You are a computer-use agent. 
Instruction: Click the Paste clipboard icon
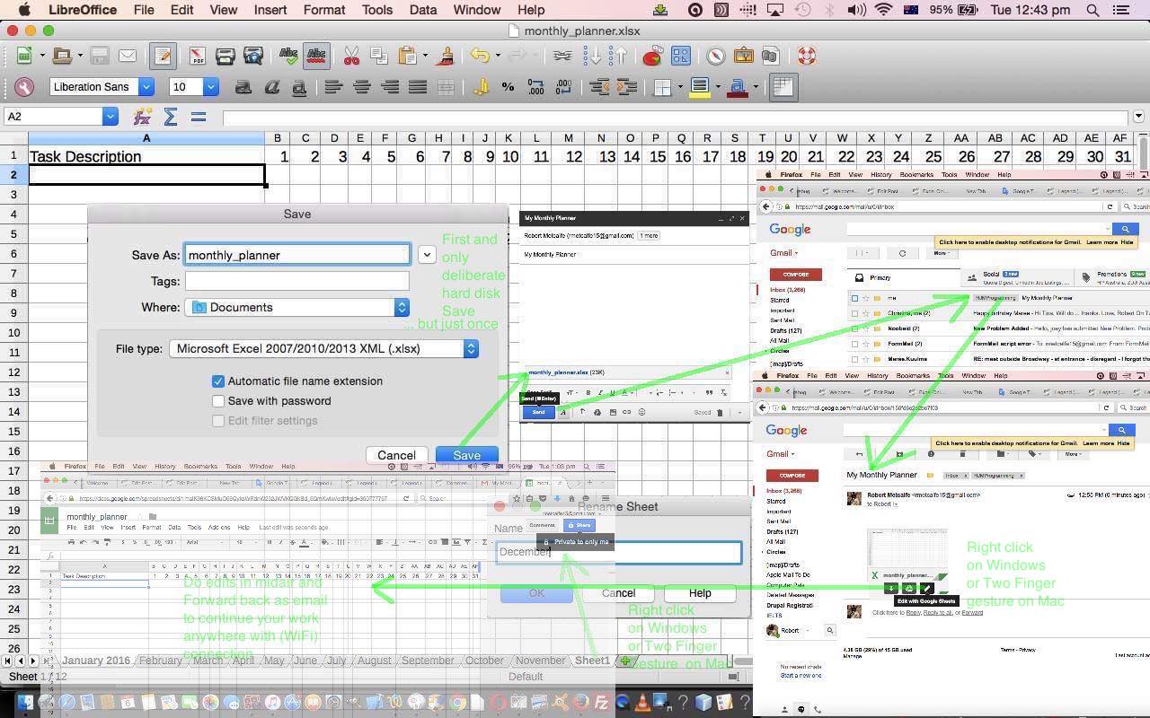pyautogui.click(x=408, y=56)
